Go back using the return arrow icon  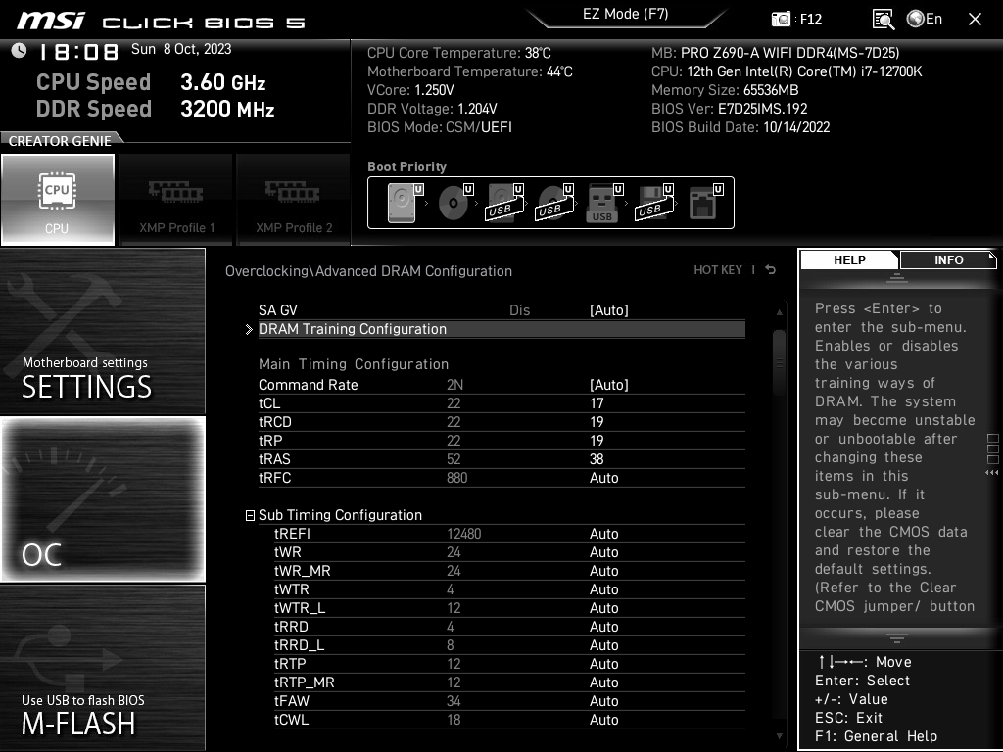(771, 270)
